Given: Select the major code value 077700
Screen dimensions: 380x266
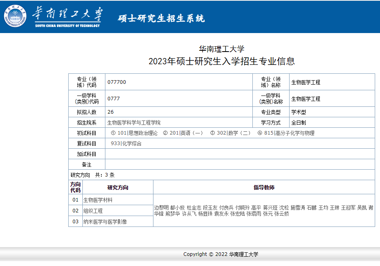Looking at the screenshot, I should 117,82.
